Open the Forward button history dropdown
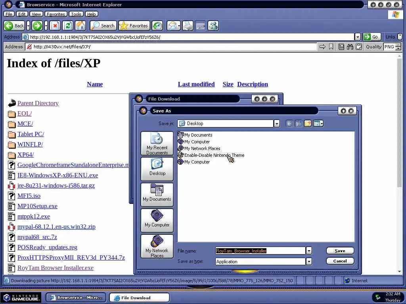Viewport: 406px width, 304px height. tap(46, 26)
